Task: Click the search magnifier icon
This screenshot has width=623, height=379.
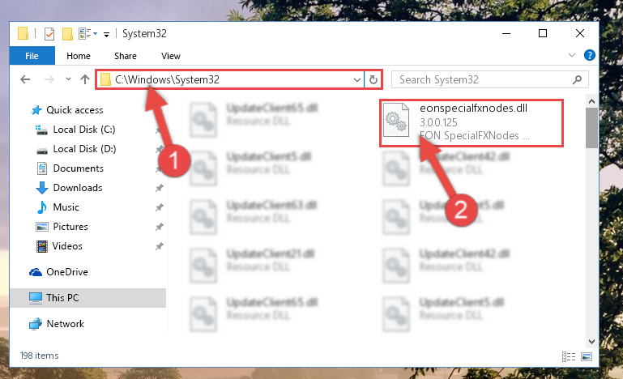Action: pos(577,80)
